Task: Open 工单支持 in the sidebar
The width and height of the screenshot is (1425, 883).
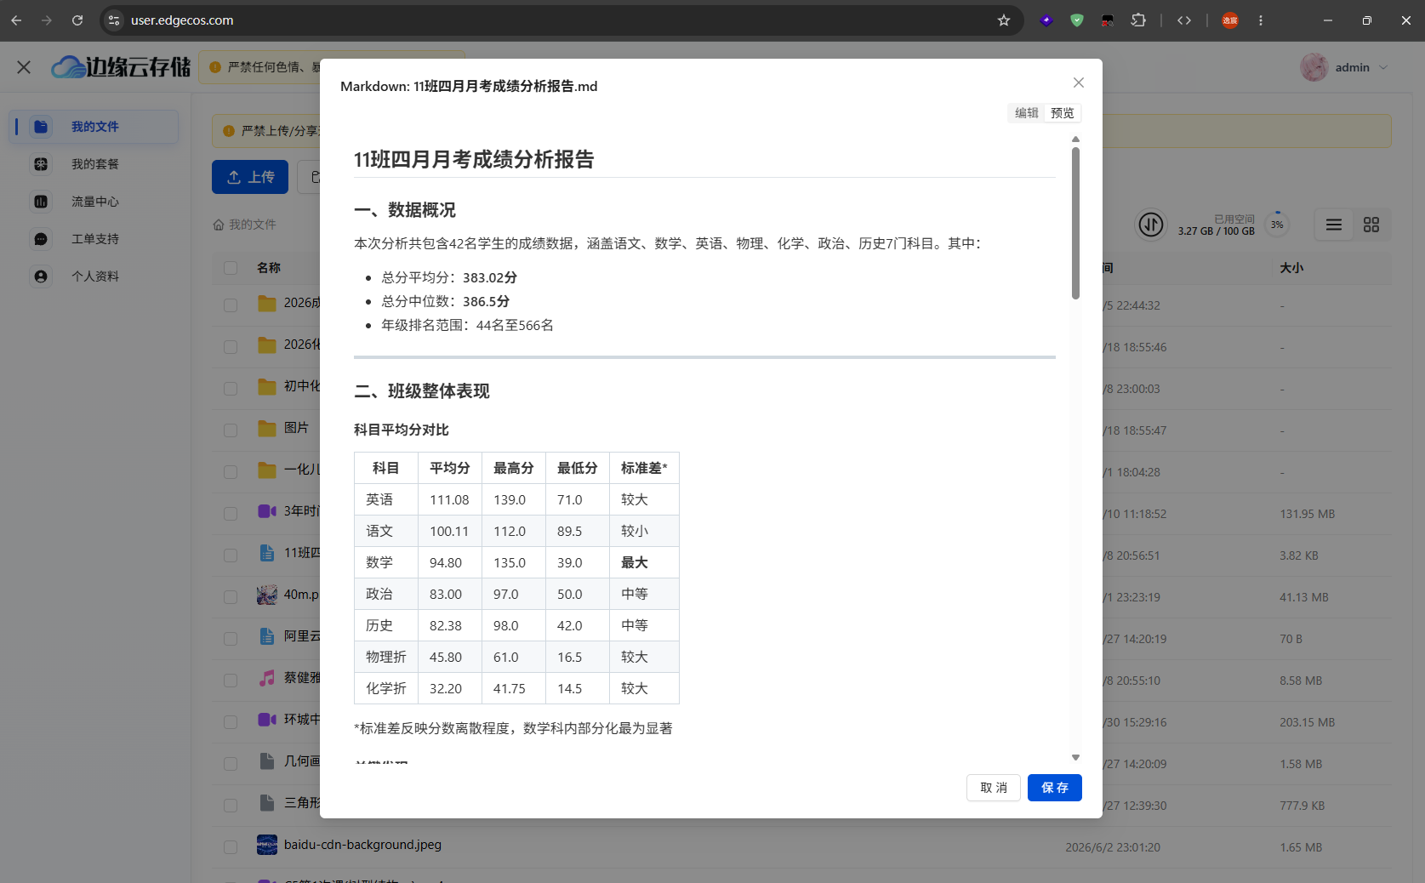Action: coord(95,239)
